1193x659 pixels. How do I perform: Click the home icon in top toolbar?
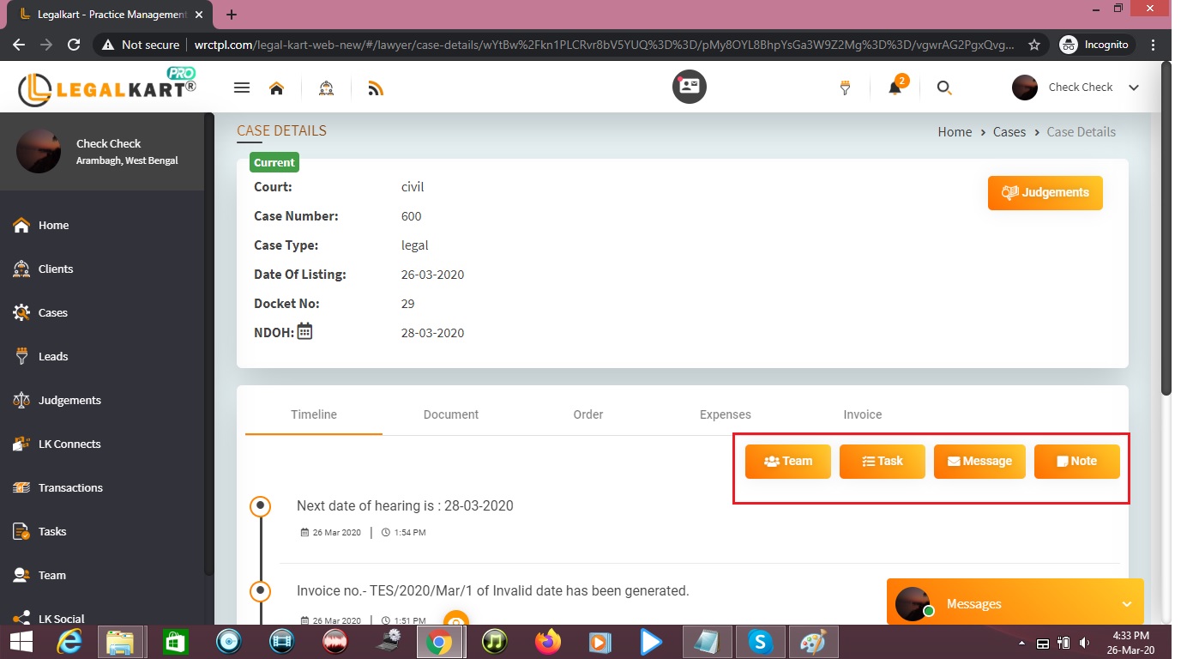(x=276, y=88)
